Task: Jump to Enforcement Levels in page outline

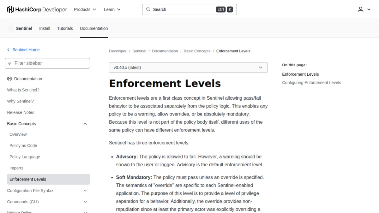Action: pos(301,74)
